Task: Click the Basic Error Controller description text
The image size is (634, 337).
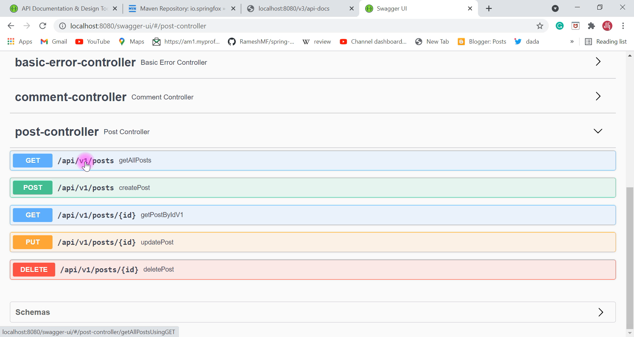Action: [x=174, y=62]
